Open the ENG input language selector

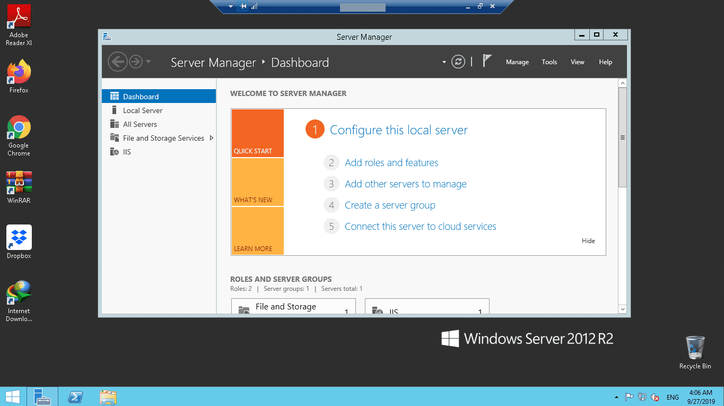(673, 397)
